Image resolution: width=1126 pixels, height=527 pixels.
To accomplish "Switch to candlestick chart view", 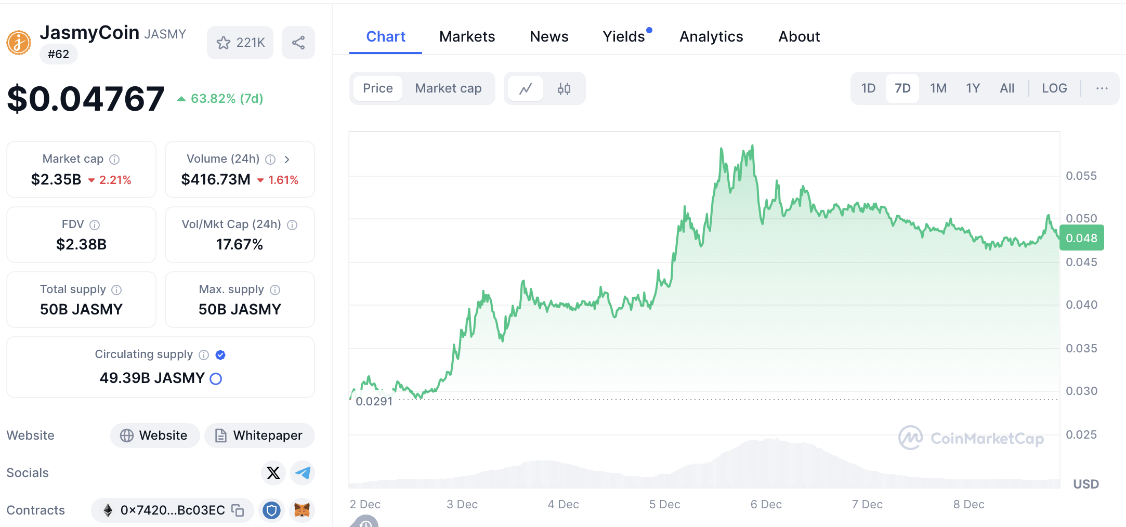I will point(564,89).
